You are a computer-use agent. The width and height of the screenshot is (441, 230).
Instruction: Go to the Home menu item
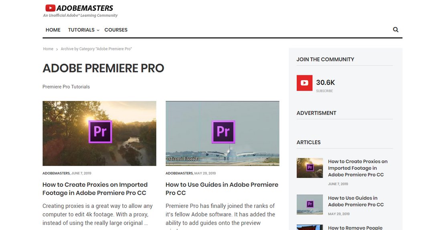point(53,30)
